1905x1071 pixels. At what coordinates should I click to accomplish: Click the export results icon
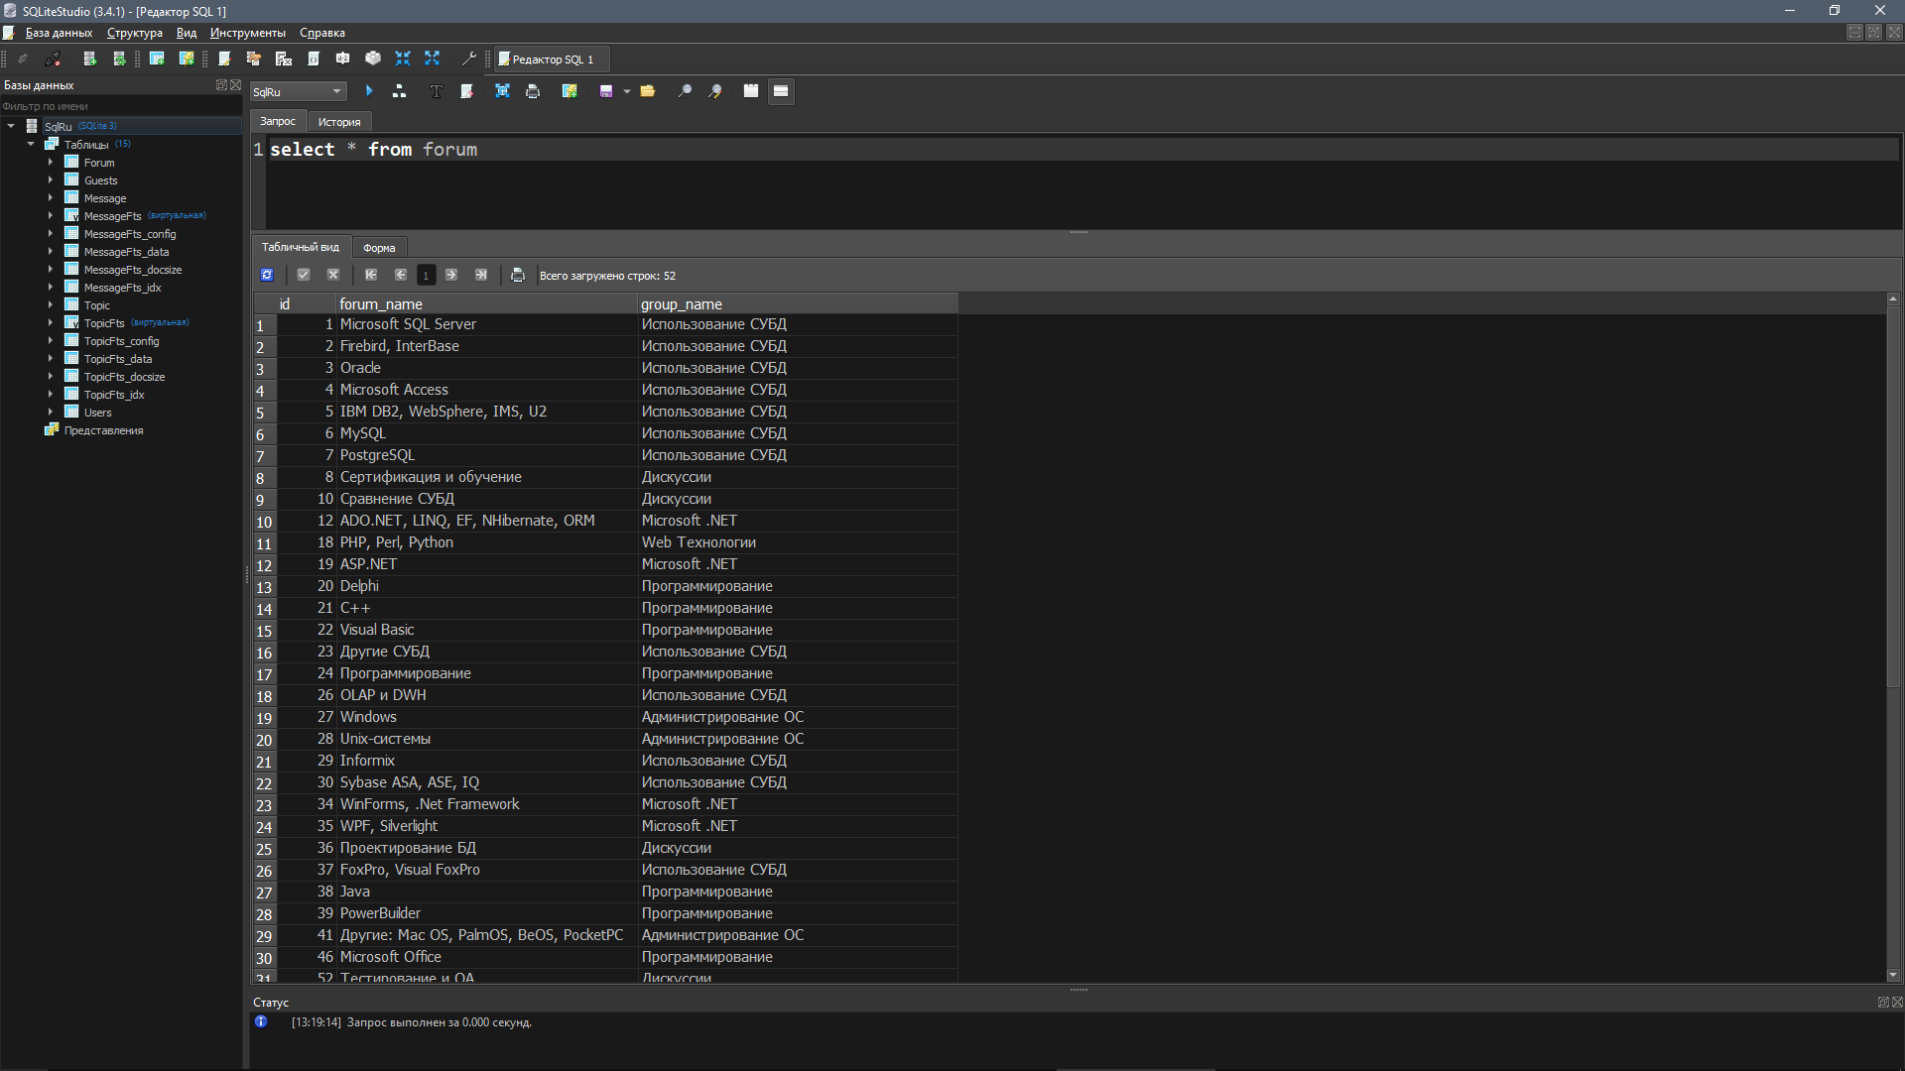[503, 91]
